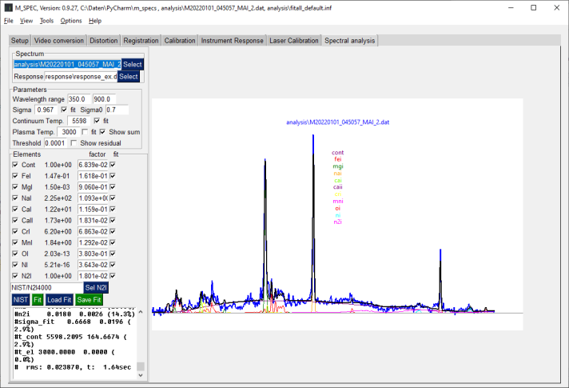The image size is (569, 388).
Task: Click the blue NIST button
Action: (21, 299)
